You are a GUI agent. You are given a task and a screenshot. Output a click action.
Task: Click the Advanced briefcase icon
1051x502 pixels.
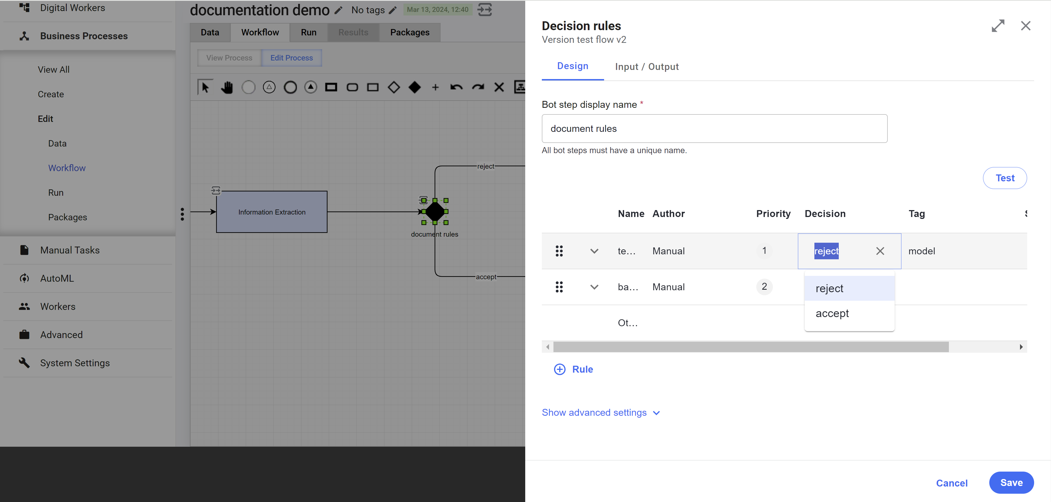[x=24, y=334]
